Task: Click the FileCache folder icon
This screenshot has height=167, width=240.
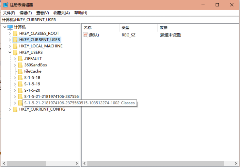Action: (20, 71)
